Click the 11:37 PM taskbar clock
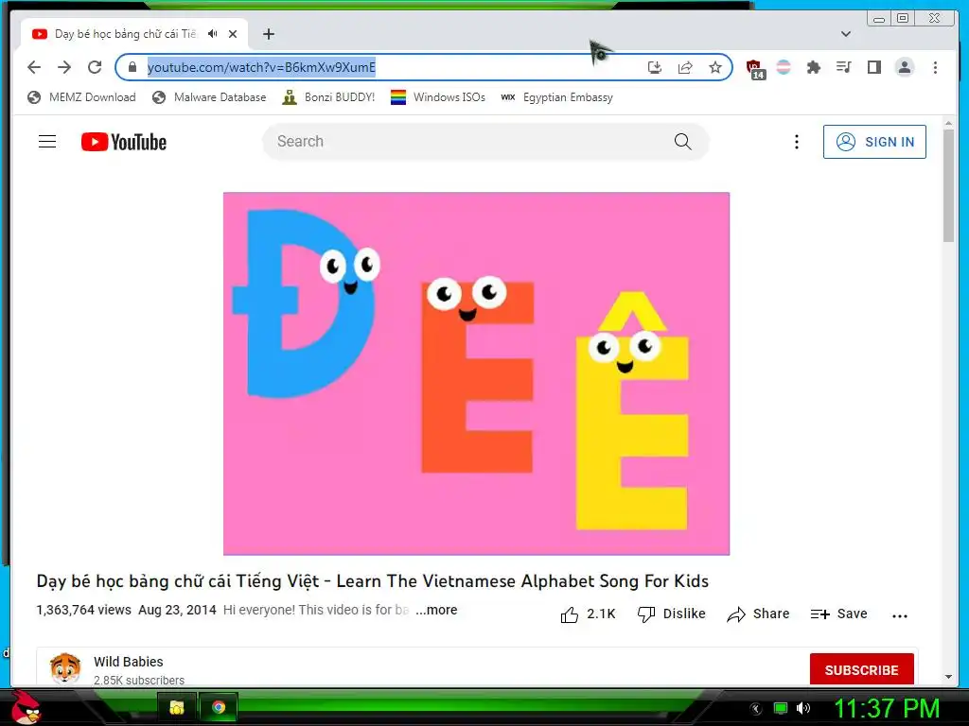The height and width of the screenshot is (726, 969). (888, 708)
